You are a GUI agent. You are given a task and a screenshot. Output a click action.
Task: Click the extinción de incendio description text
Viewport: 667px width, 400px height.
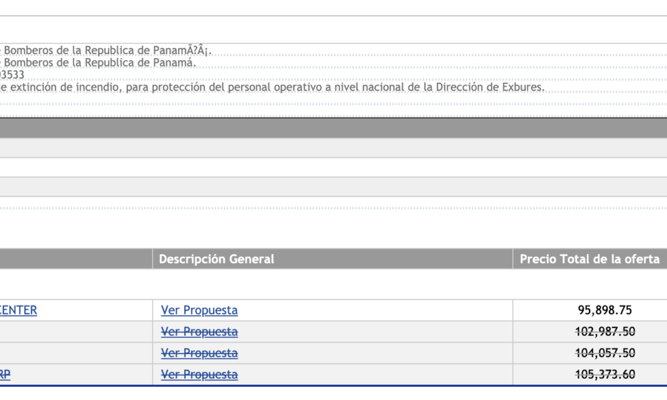pos(272,87)
